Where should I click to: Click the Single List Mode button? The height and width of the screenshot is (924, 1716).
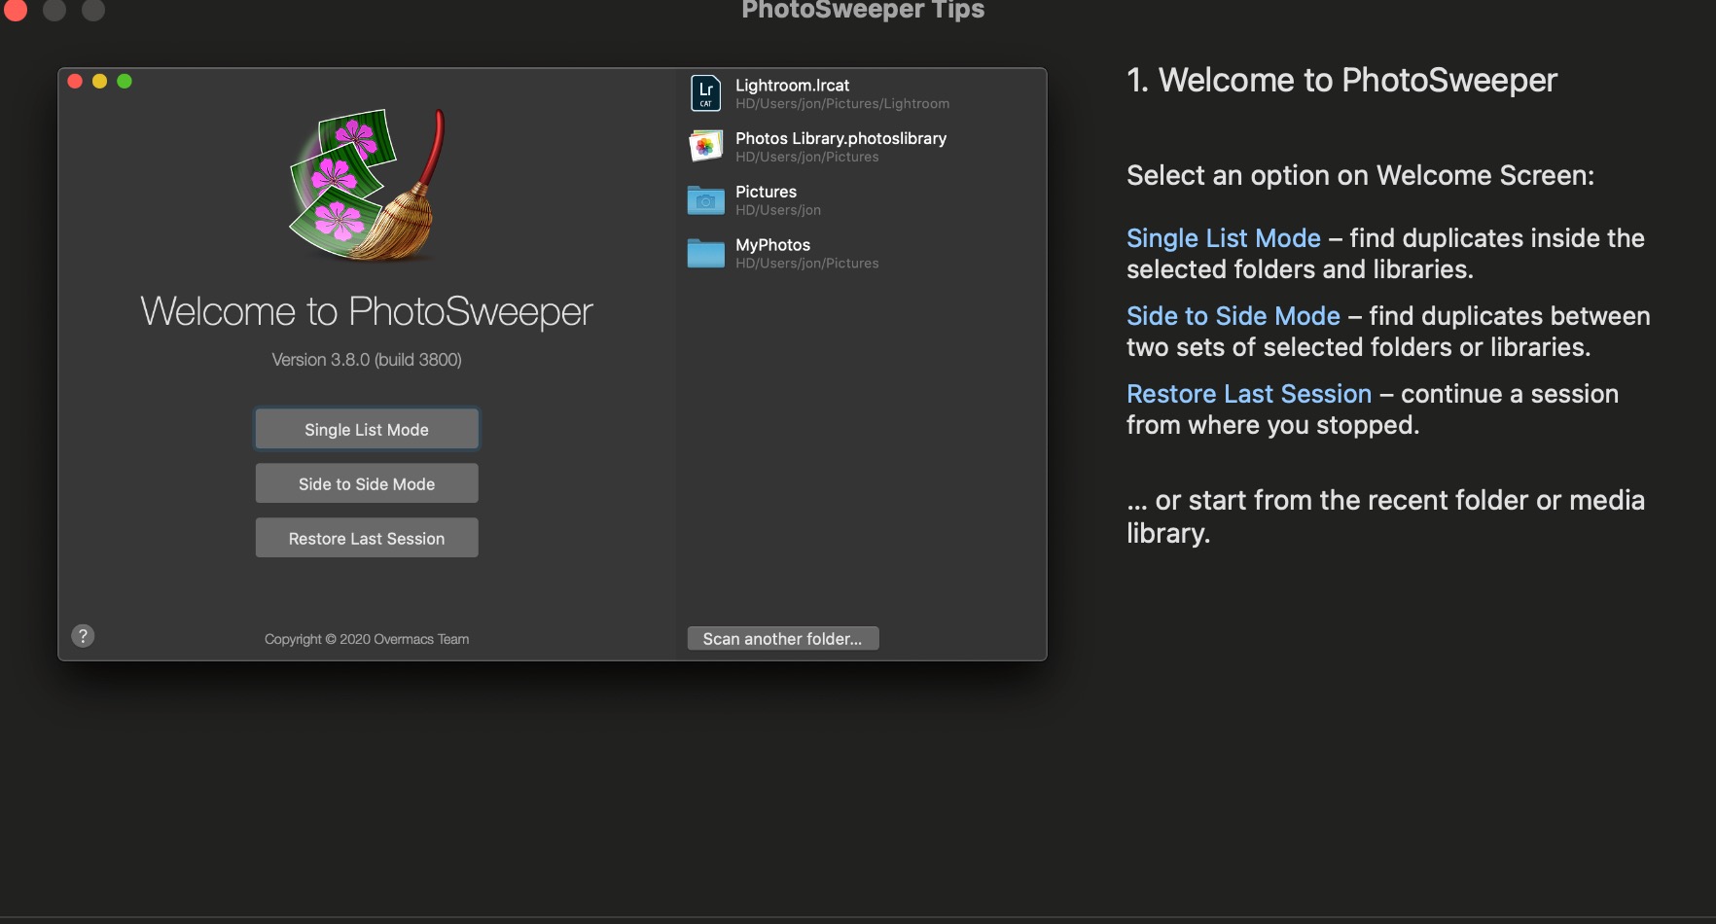pyautogui.click(x=367, y=429)
